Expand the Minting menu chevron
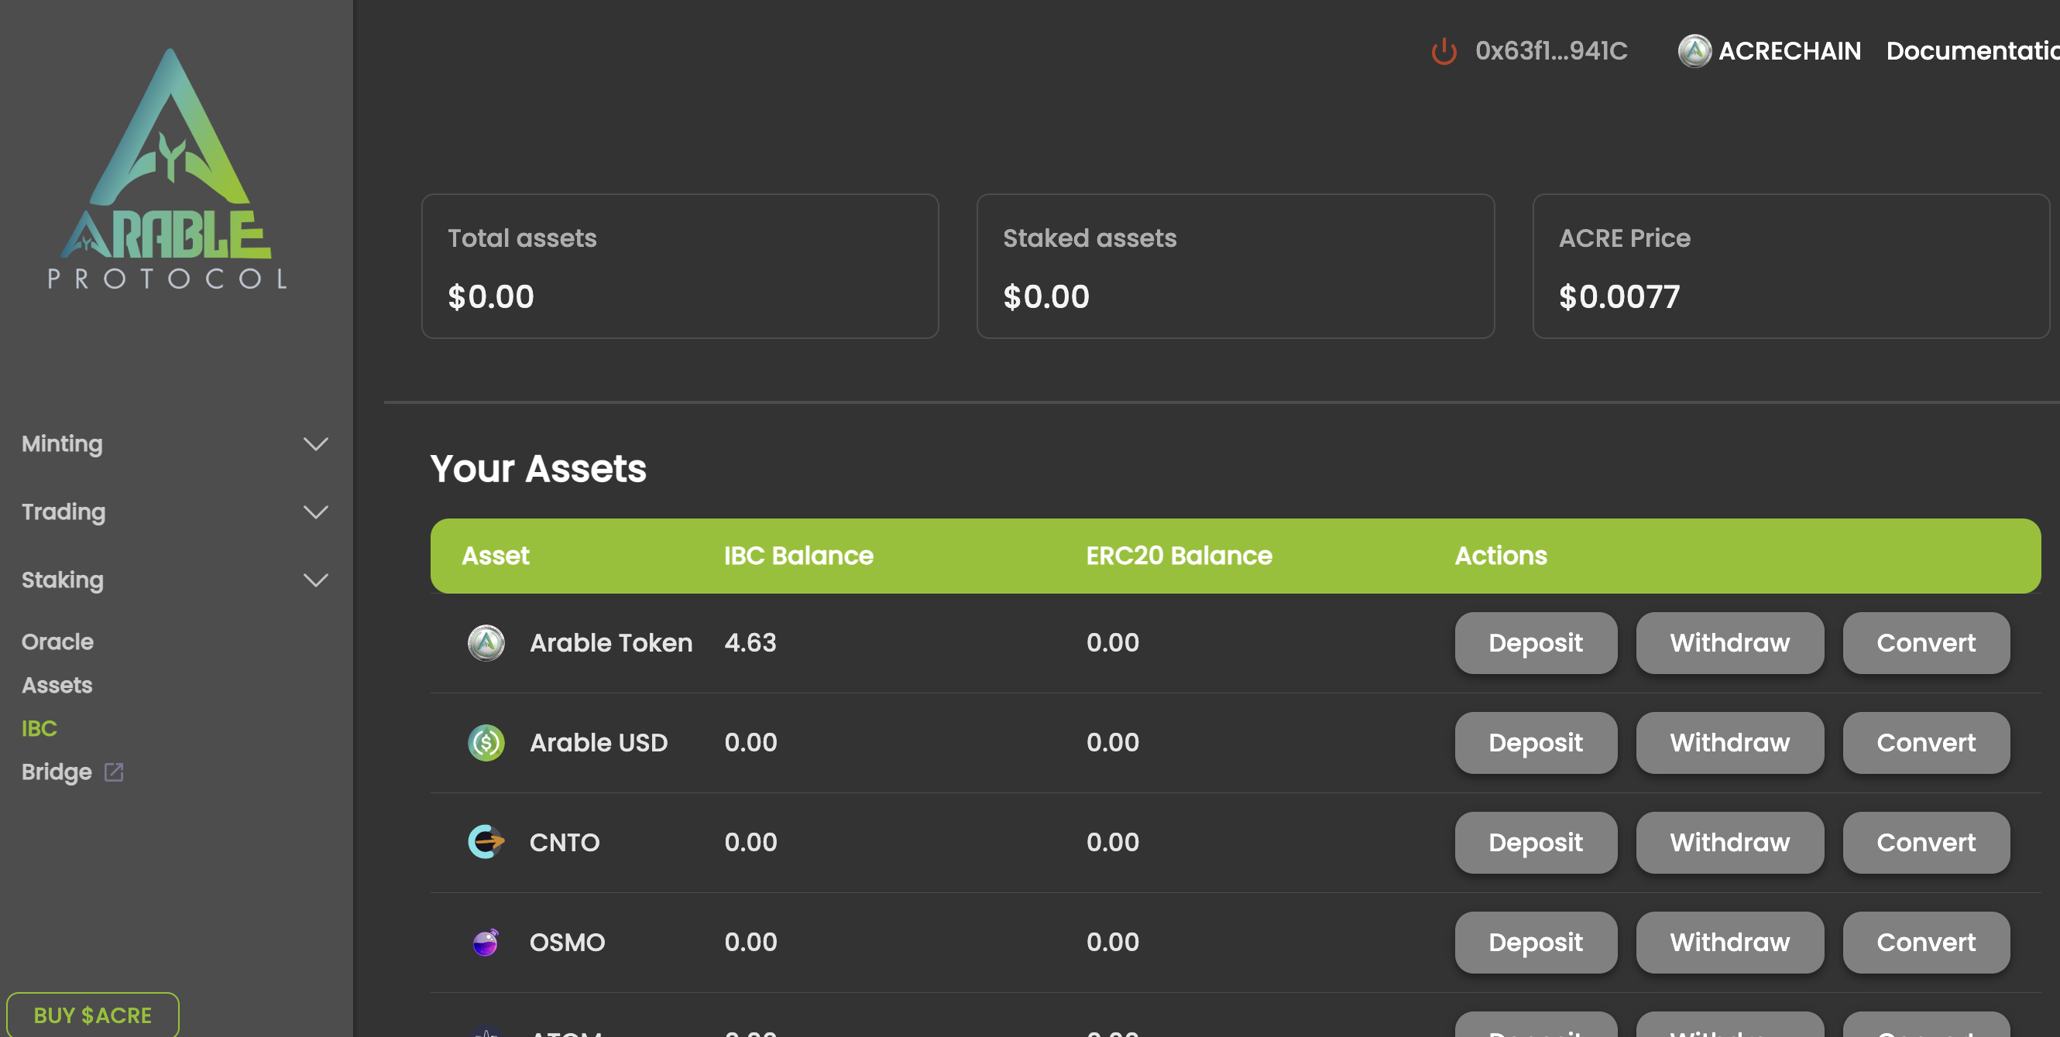 click(x=316, y=444)
